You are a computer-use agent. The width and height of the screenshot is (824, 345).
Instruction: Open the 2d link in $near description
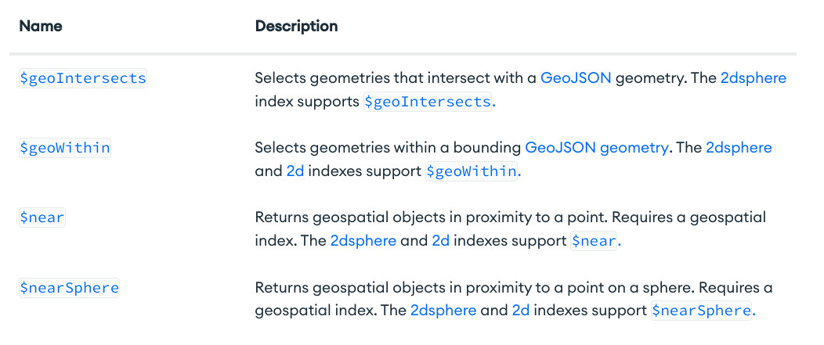(x=440, y=240)
